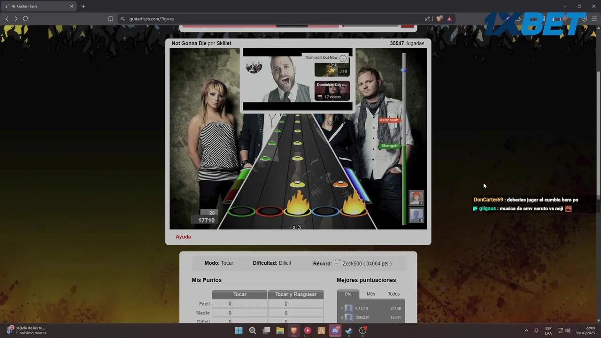Screen dimensions: 601x338
Task: Go back with the browser back arrow
Action: [7, 19]
